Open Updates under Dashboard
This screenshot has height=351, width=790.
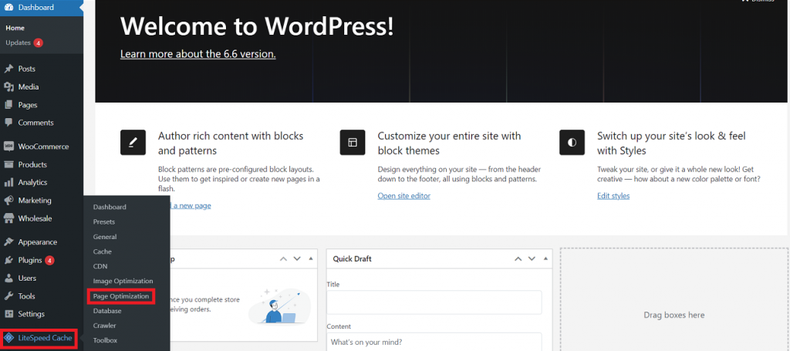point(19,42)
